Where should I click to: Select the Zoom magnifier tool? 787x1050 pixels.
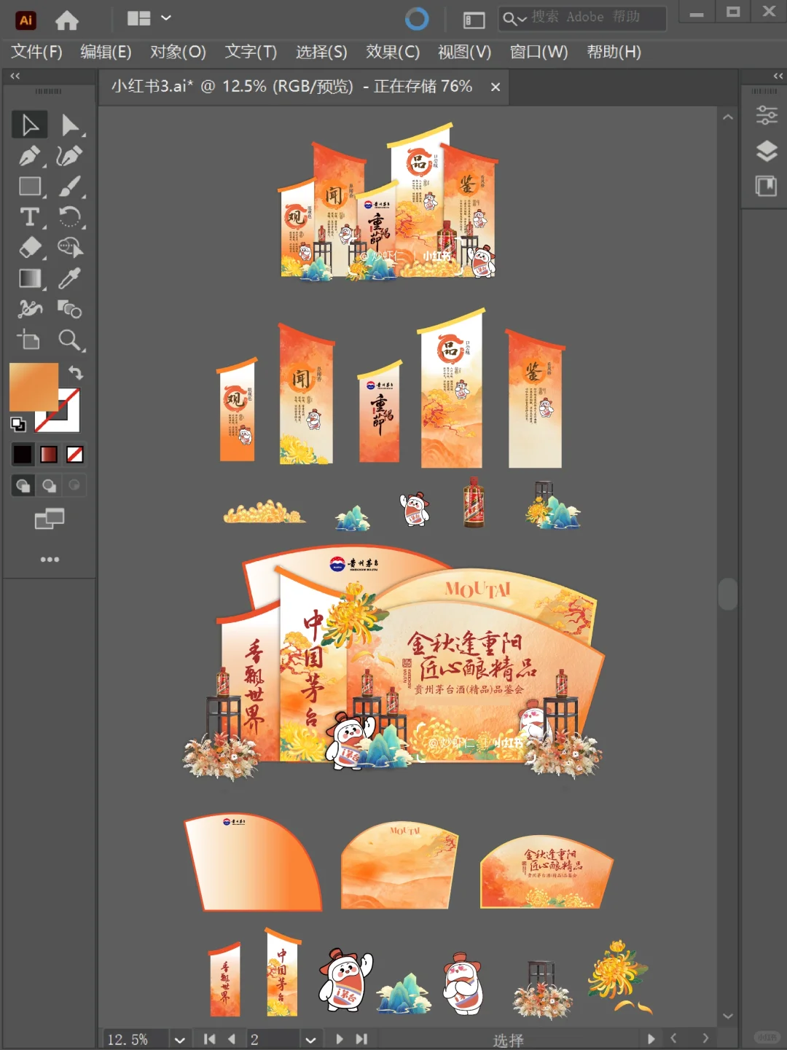point(70,340)
